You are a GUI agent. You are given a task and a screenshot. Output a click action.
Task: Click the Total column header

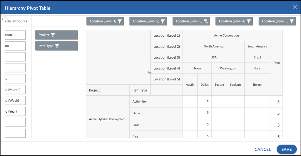(276, 63)
